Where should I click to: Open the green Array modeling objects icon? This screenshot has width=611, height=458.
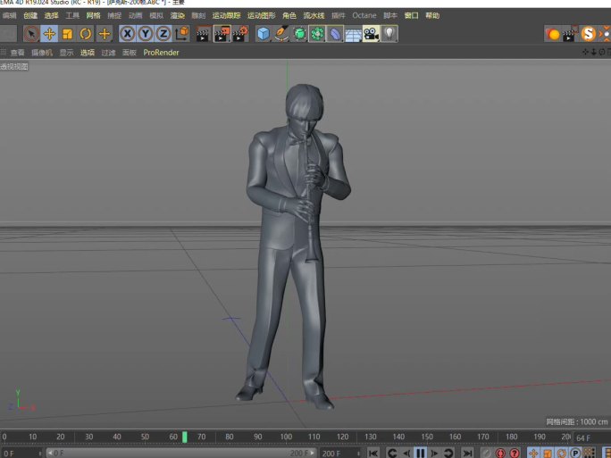point(317,34)
